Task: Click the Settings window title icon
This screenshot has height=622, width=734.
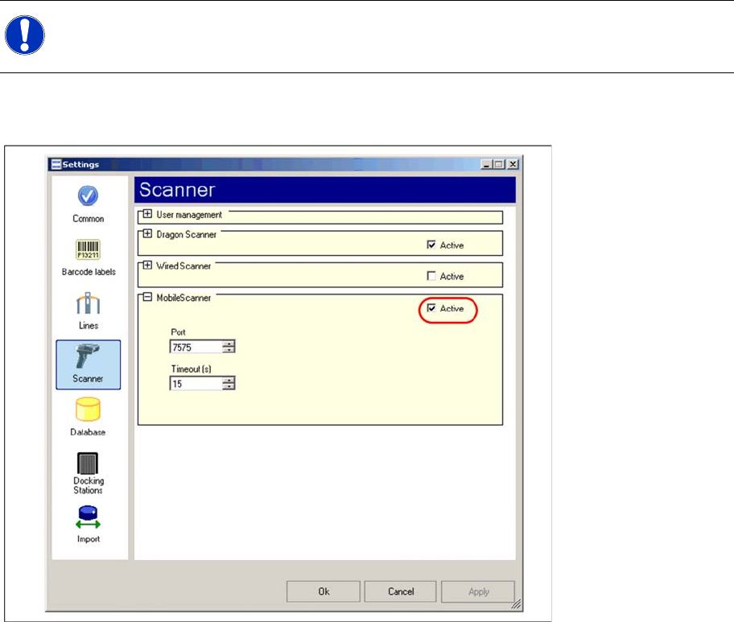Action: click(56, 164)
